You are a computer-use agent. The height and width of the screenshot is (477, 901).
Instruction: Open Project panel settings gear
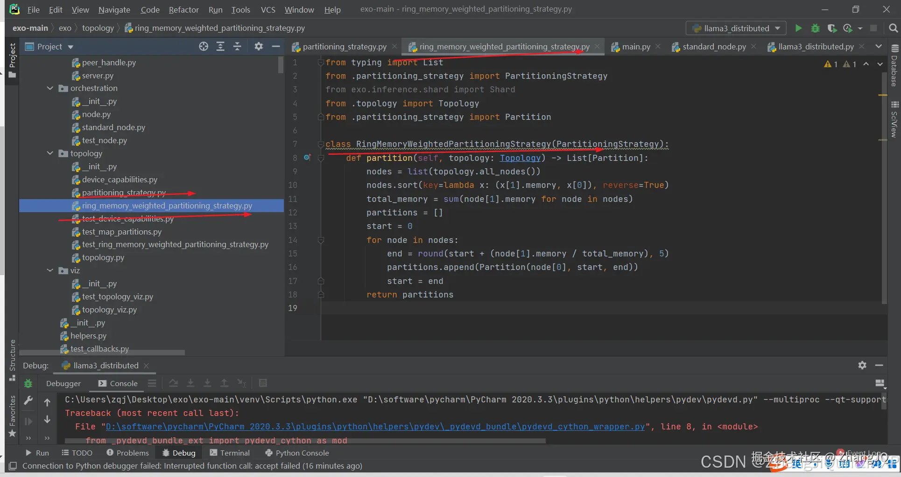[x=259, y=46]
